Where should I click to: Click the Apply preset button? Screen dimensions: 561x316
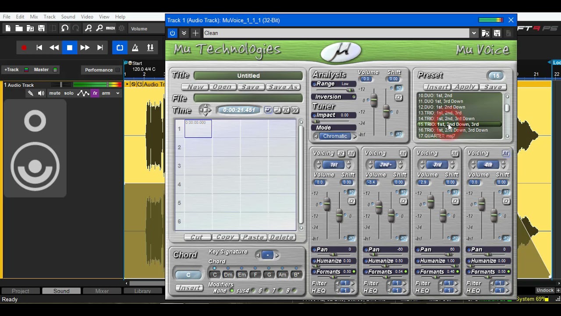(x=465, y=87)
